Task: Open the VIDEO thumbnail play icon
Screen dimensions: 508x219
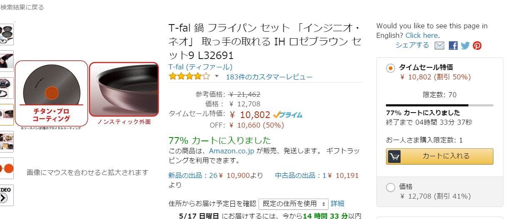Action: pyautogui.click(x=6, y=195)
